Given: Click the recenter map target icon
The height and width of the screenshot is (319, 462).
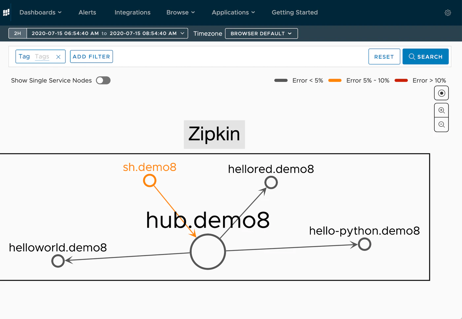Looking at the screenshot, I should [x=441, y=93].
